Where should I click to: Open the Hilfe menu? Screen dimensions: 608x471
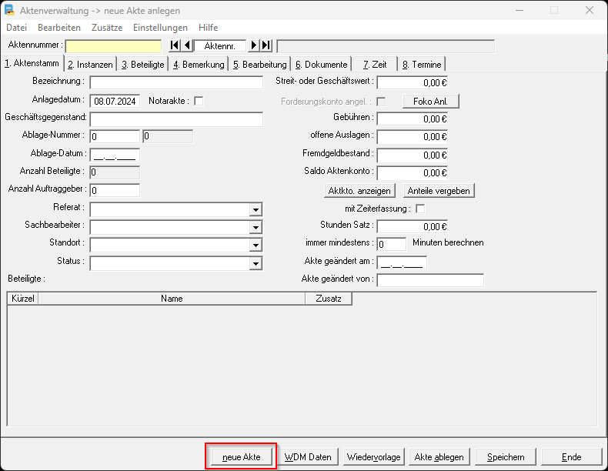(209, 28)
